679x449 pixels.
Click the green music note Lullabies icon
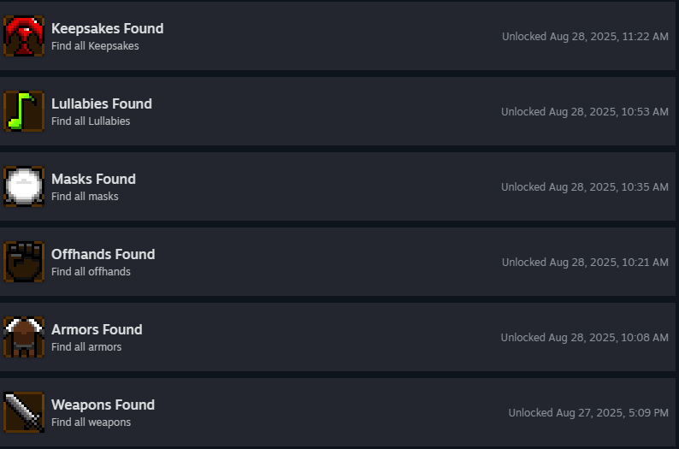click(x=24, y=111)
